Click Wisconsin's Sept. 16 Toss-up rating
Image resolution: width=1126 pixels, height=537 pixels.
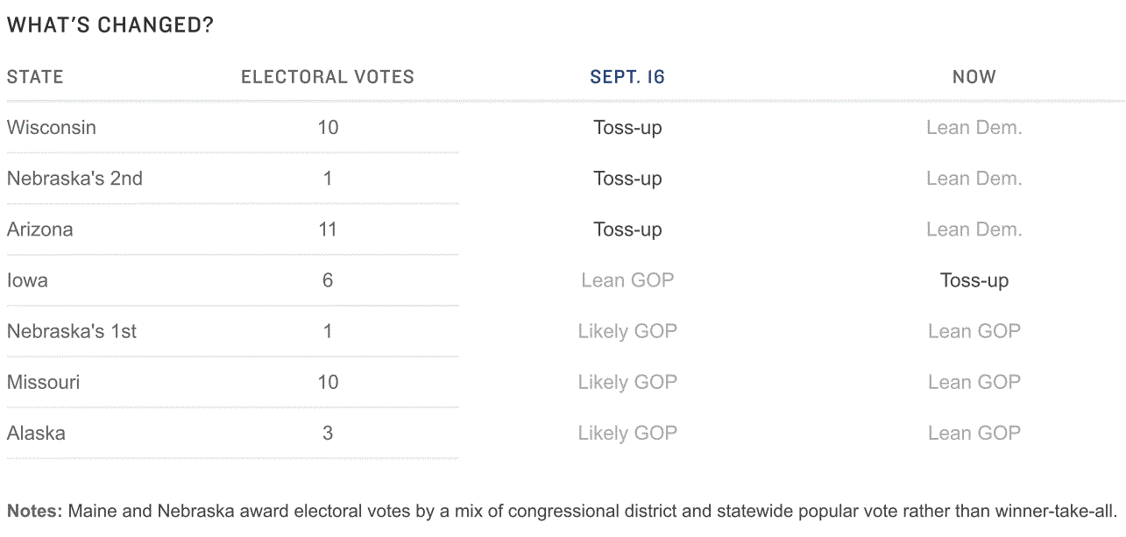(x=627, y=128)
